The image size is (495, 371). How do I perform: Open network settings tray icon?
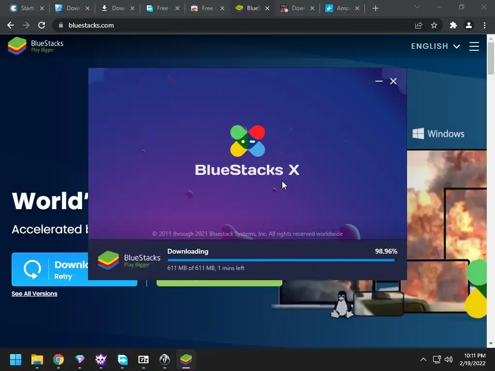pyautogui.click(x=437, y=359)
